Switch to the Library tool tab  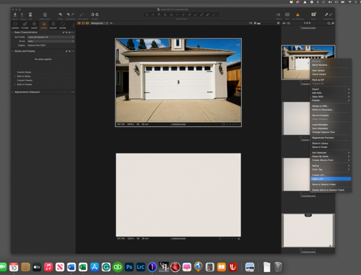click(x=15, y=25)
